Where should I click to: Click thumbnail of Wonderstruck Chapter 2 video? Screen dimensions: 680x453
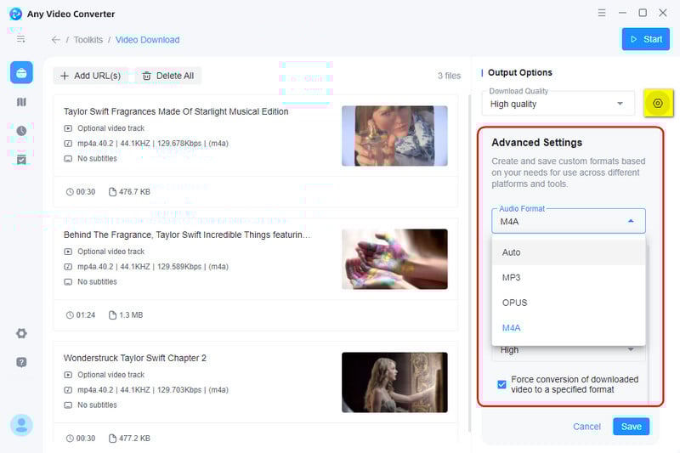click(394, 382)
